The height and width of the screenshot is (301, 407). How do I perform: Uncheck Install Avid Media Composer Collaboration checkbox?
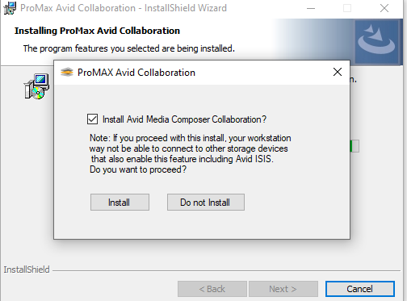[x=92, y=119]
